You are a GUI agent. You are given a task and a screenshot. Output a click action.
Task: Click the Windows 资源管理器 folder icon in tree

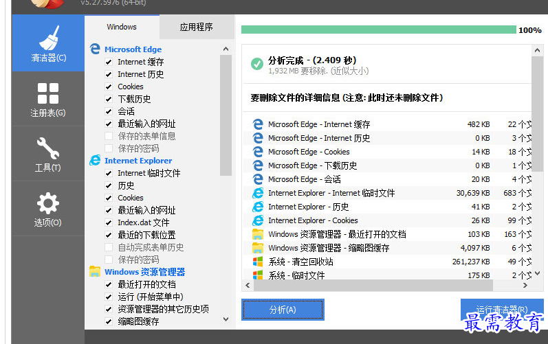tap(95, 272)
